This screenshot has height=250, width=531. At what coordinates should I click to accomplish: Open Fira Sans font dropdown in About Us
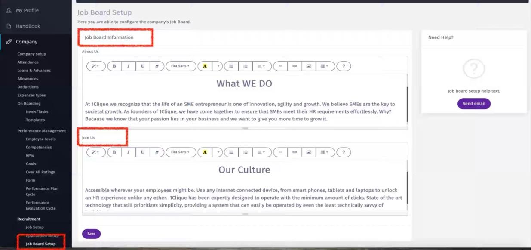181,66
